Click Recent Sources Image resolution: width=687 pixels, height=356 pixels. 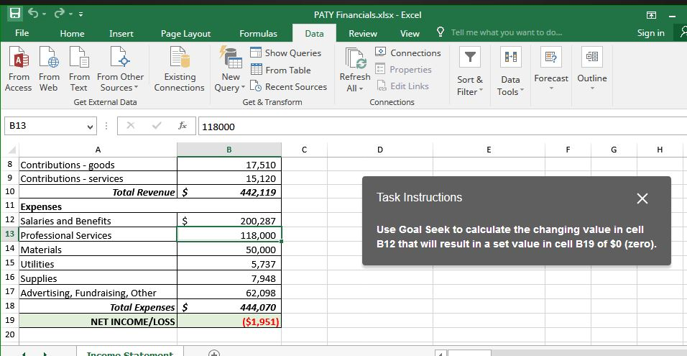point(288,87)
